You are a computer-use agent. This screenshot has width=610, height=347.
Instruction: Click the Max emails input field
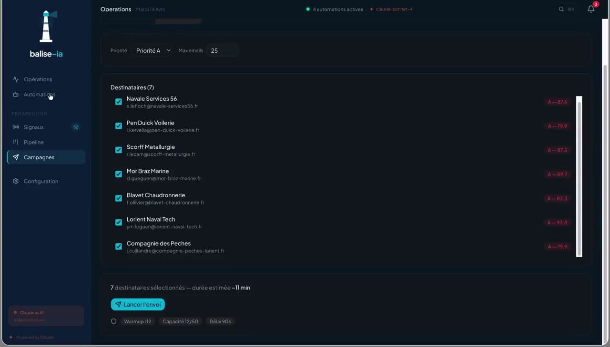pos(223,50)
